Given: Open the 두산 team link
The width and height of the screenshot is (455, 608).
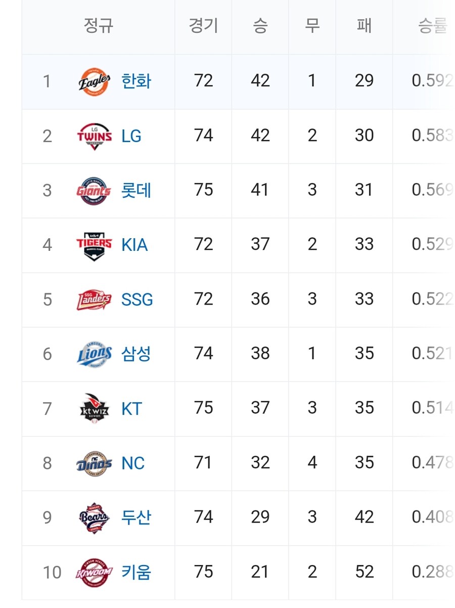Looking at the screenshot, I should click(x=136, y=518).
